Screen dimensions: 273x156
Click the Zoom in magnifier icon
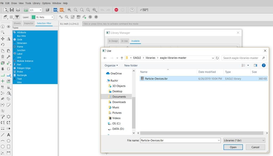75,10
